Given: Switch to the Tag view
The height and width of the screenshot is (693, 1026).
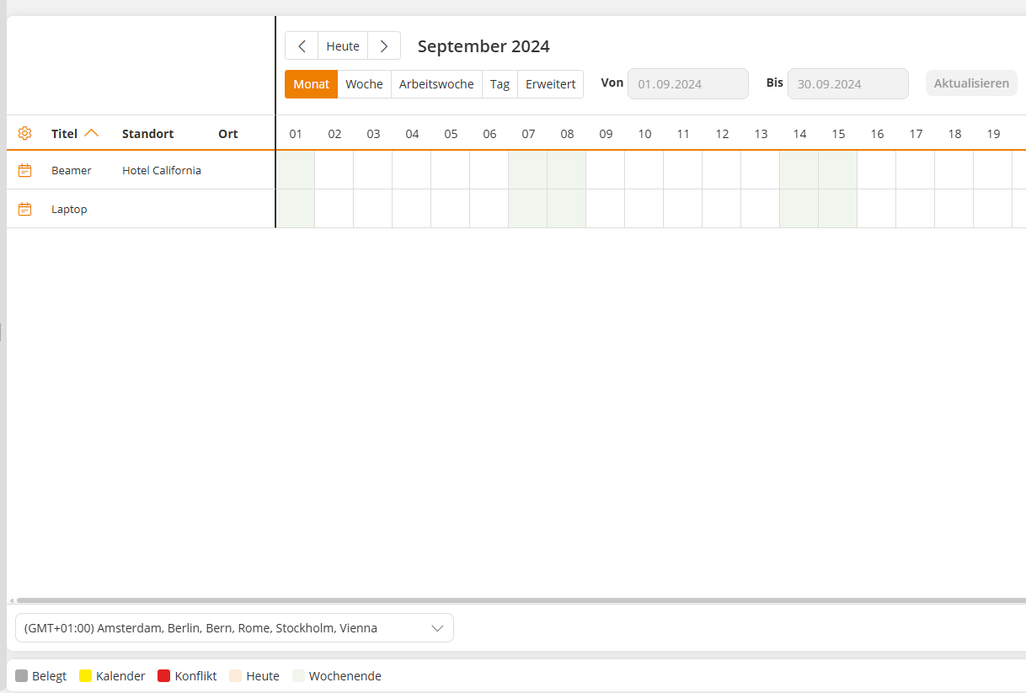Looking at the screenshot, I should point(500,84).
